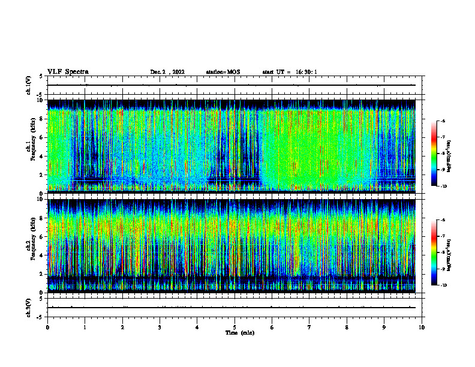
Task: Click the 'Time (min)' x-axis label
Action: click(x=240, y=333)
